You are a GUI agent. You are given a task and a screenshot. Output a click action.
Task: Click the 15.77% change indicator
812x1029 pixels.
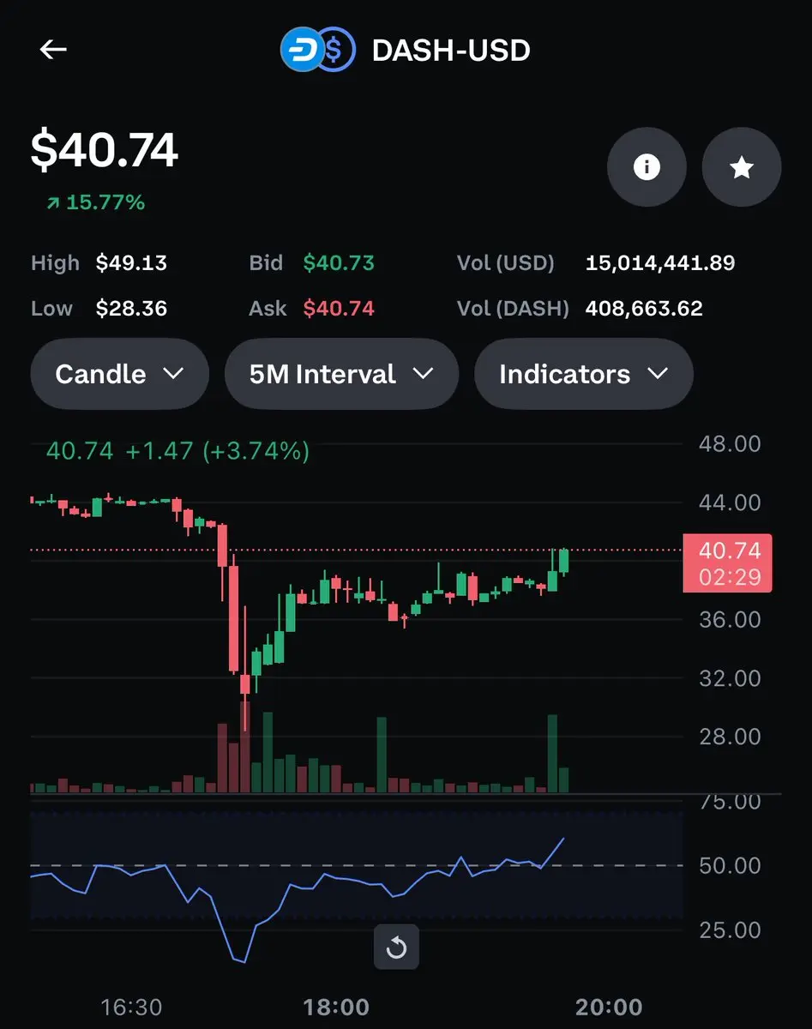coord(96,202)
